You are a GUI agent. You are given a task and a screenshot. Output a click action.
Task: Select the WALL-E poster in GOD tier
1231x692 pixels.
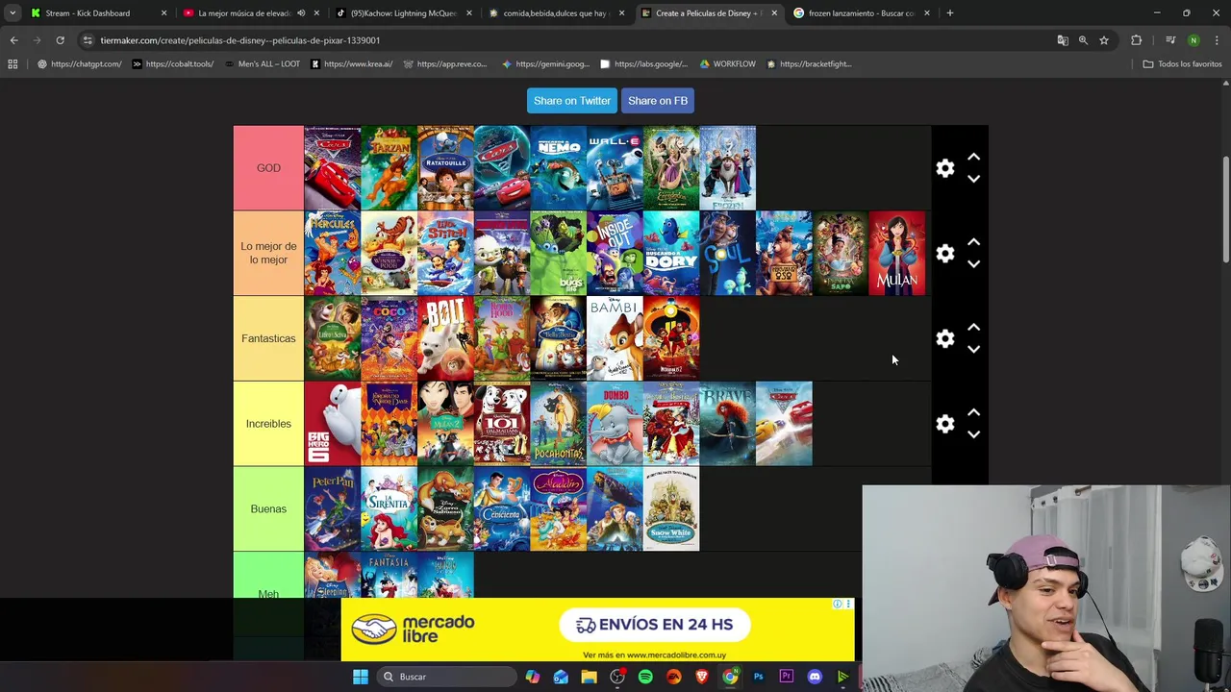[615, 168]
